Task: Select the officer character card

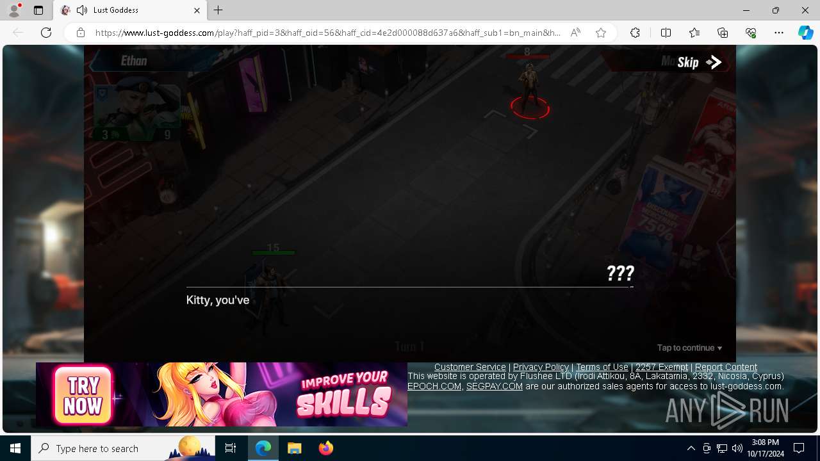Action: click(136, 113)
